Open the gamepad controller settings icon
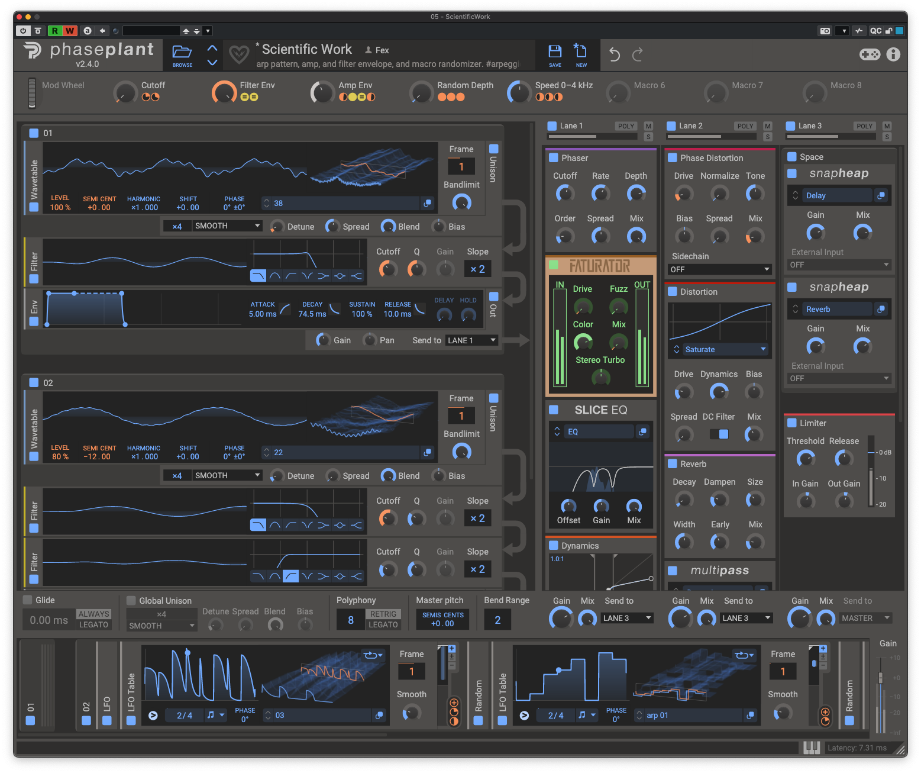Viewport: 921px width, 773px height. point(870,54)
